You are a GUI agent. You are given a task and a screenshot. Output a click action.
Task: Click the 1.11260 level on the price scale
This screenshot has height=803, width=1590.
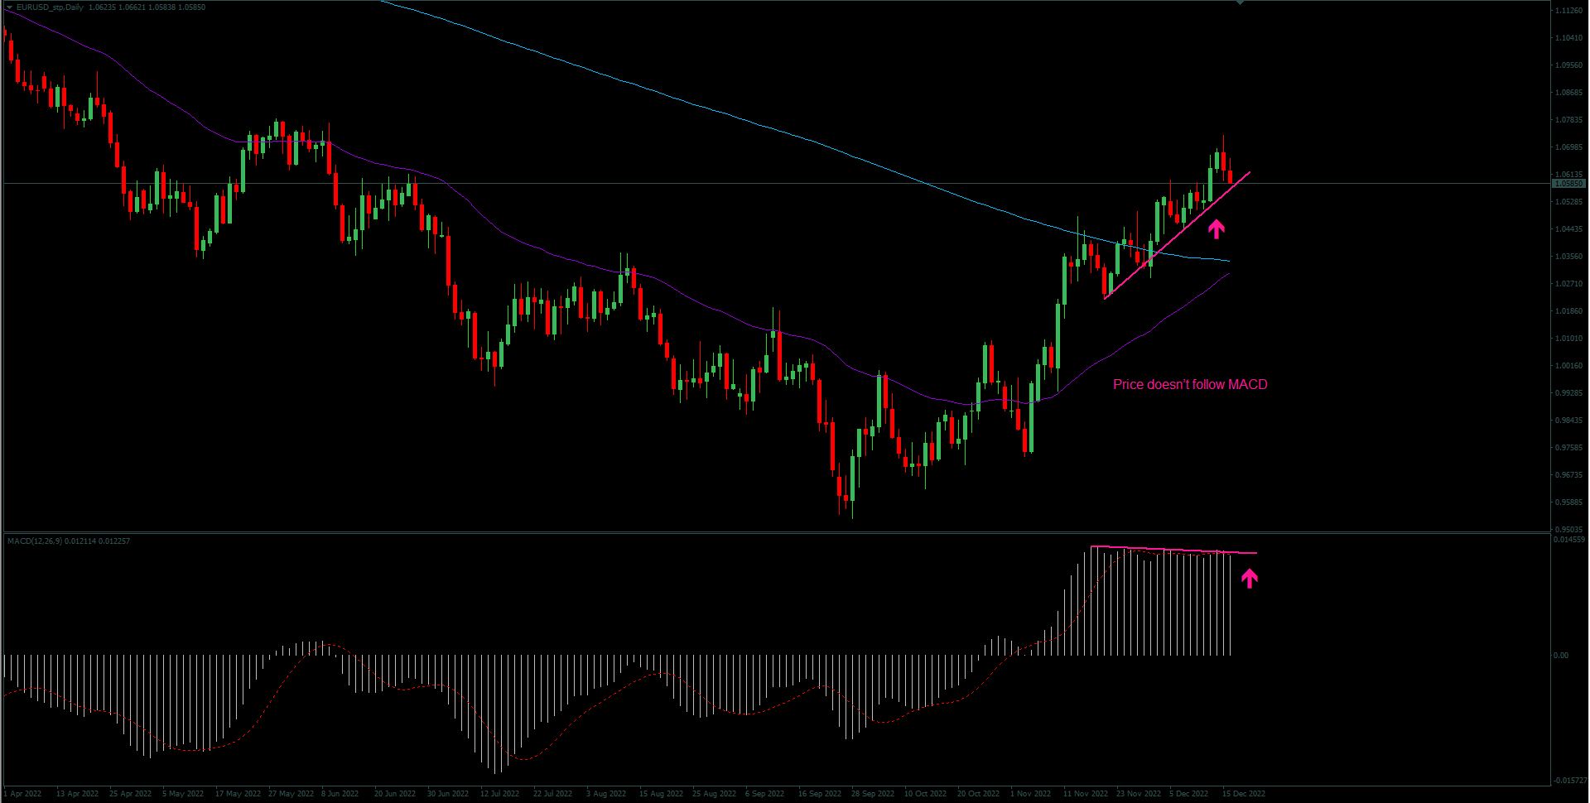1568,11
